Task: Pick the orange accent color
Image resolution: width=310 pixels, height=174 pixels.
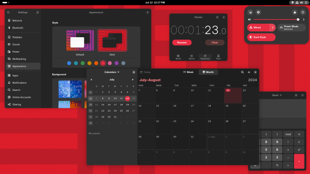Action: (x=96, y=63)
